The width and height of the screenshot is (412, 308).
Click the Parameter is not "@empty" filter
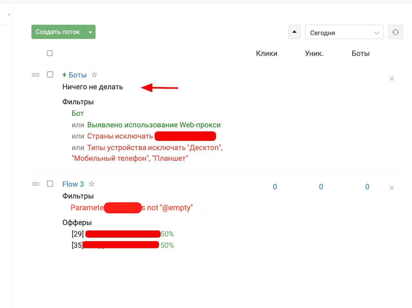point(132,208)
